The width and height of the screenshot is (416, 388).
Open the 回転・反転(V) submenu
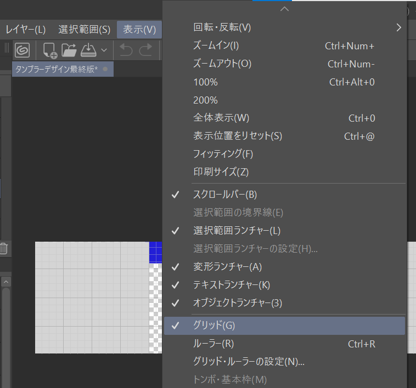pos(284,27)
